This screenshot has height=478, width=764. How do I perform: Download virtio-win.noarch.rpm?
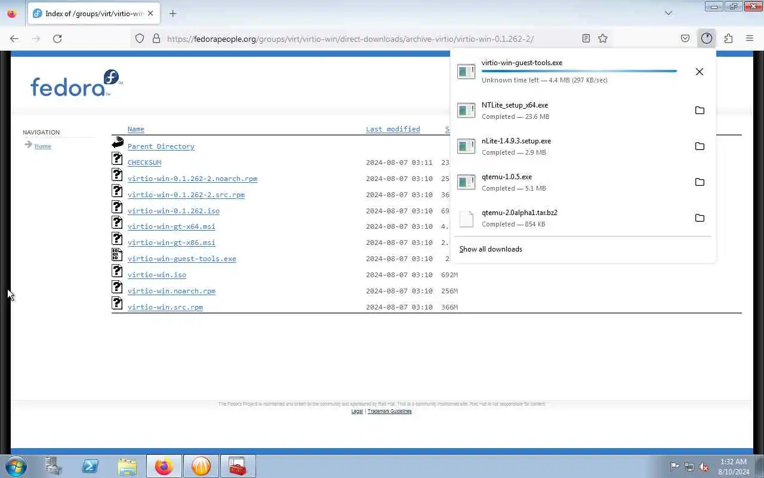tap(171, 291)
